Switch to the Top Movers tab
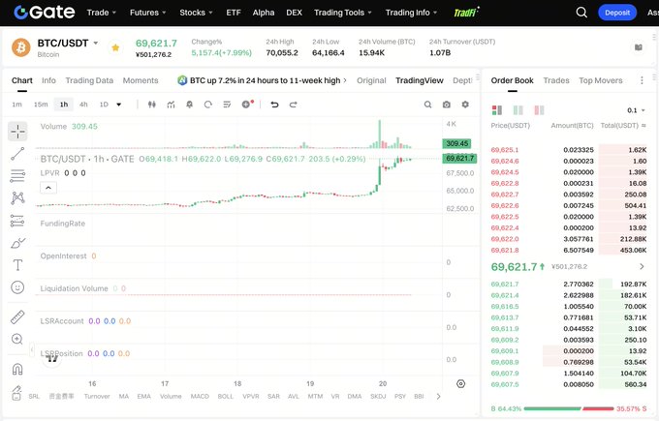 point(601,80)
